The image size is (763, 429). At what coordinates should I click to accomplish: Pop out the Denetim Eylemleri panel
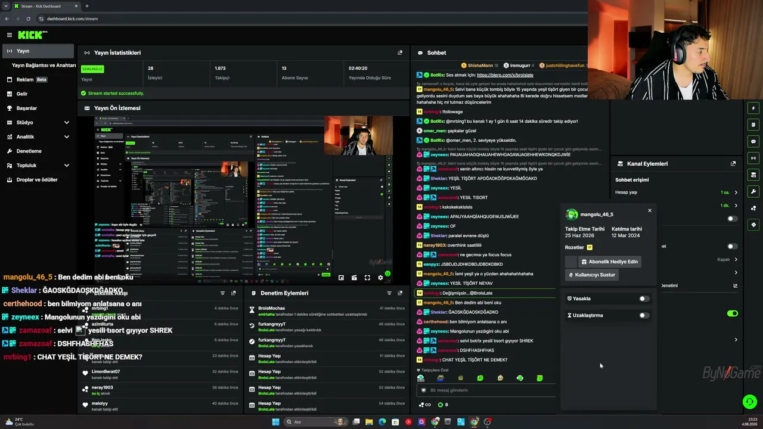400,293
